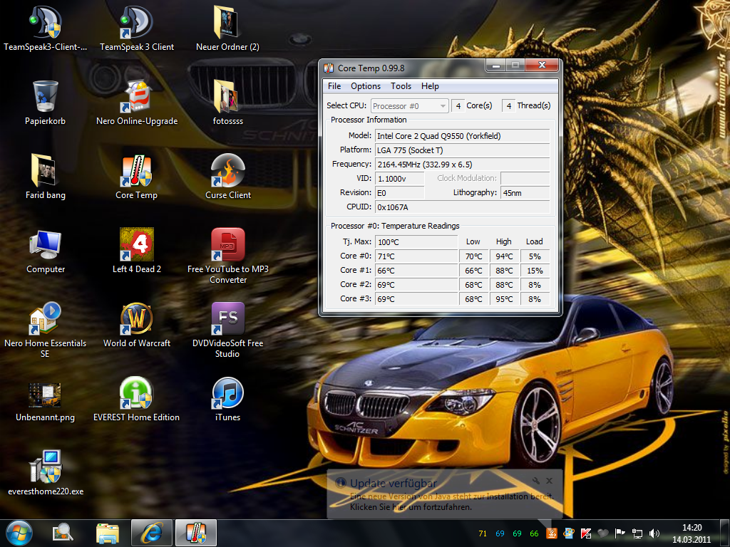The image size is (730, 547).
Task: Click the Core Temp taskbar button
Action: [x=196, y=533]
